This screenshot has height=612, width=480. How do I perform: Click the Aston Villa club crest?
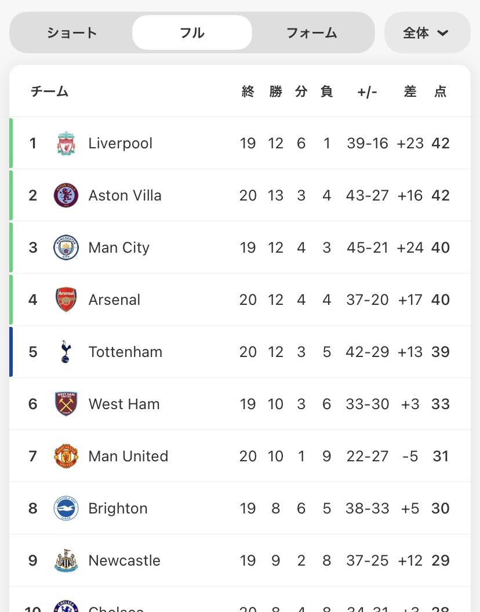click(x=66, y=195)
